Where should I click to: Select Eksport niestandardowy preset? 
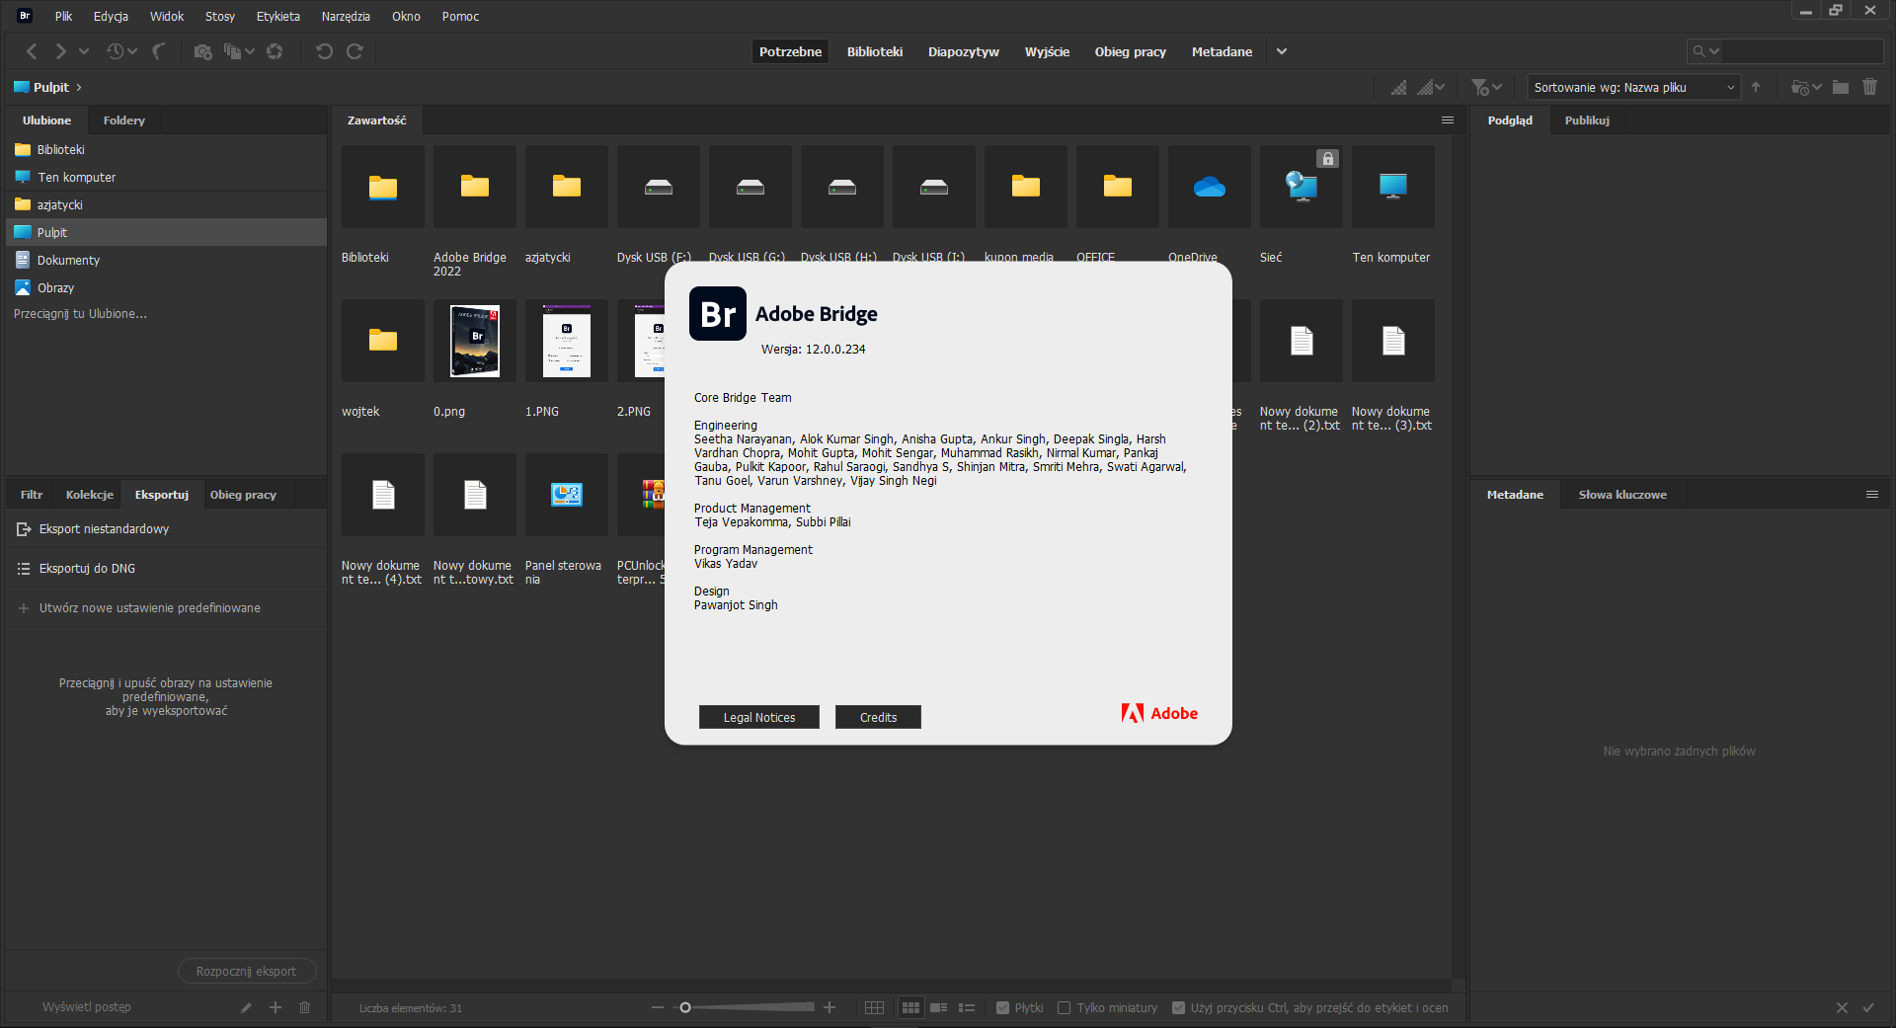[x=166, y=529]
